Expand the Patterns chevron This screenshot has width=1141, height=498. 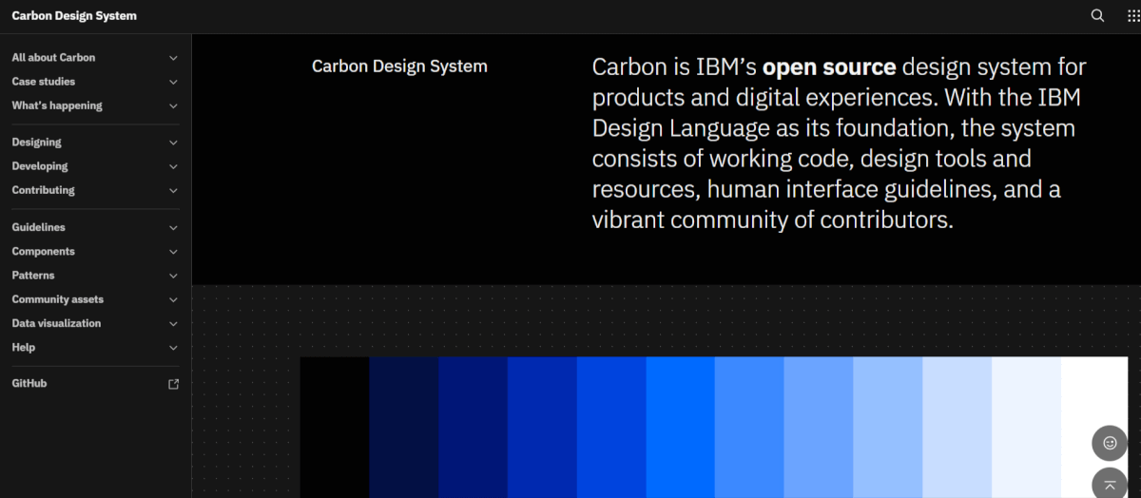pos(173,276)
